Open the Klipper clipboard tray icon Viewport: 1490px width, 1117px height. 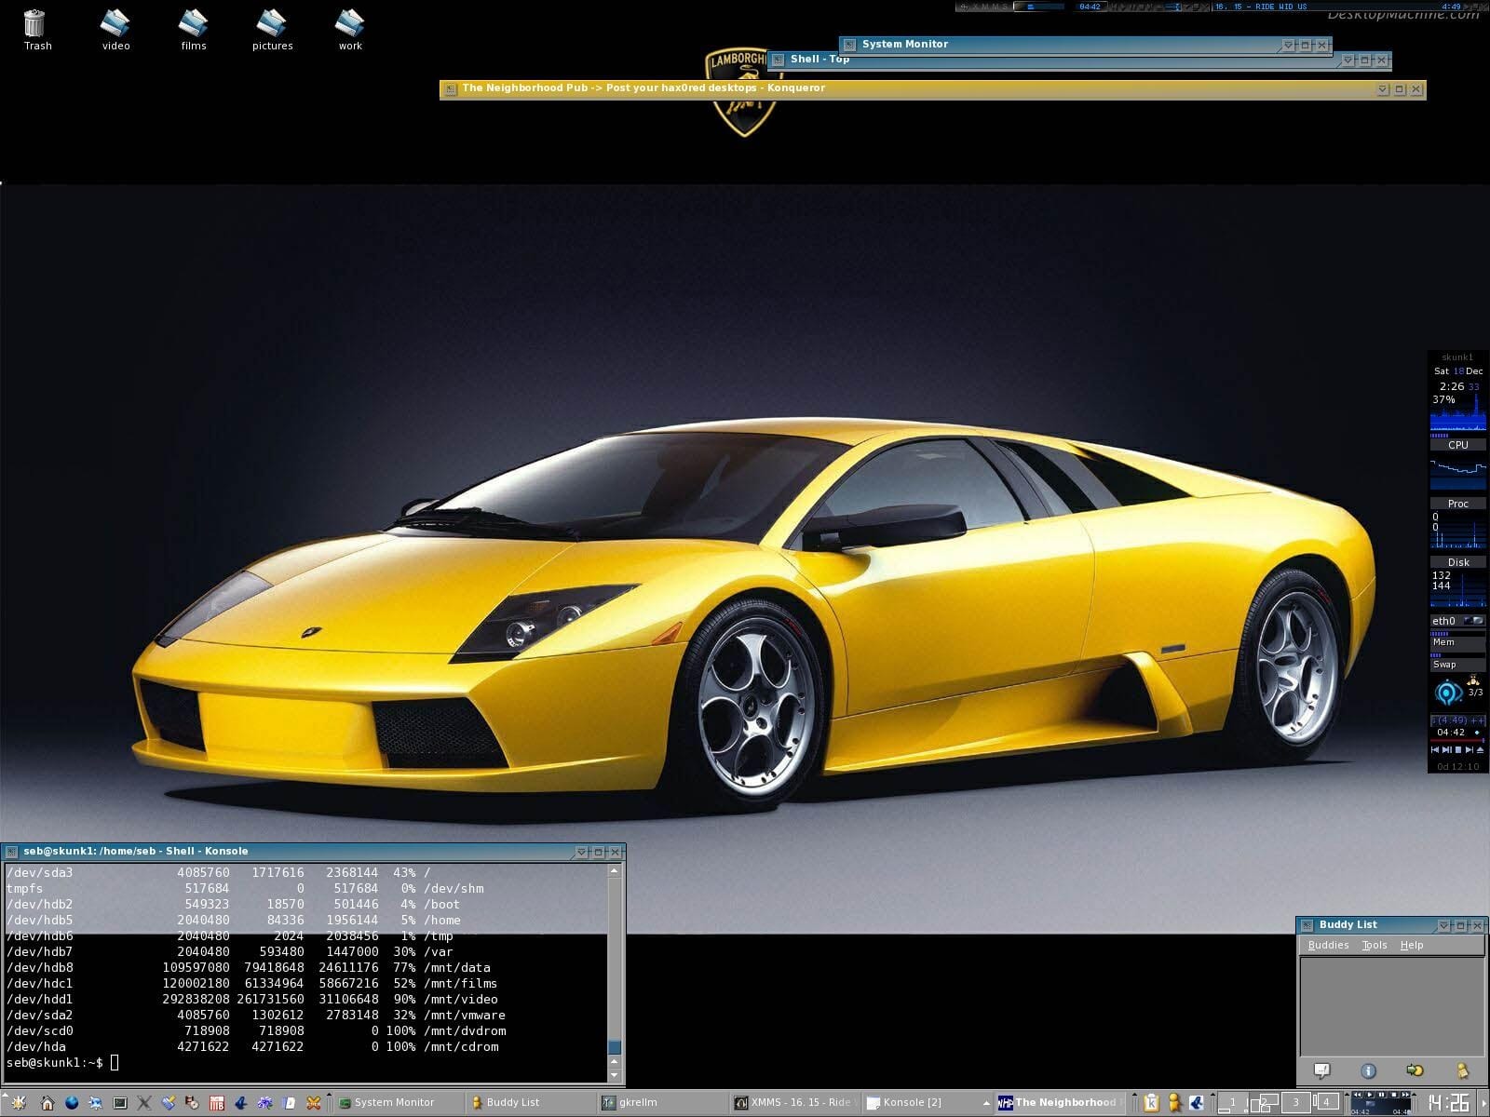tap(1151, 1103)
